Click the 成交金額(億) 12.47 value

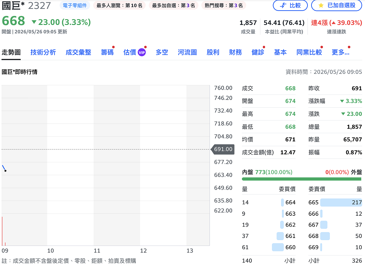tap(288, 152)
